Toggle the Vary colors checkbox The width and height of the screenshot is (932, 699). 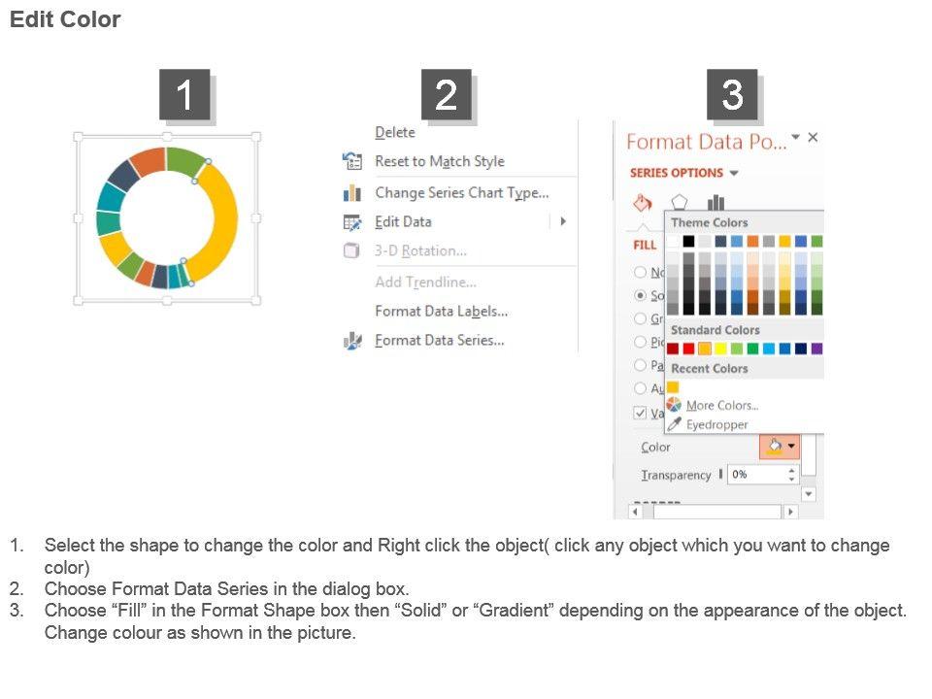coord(640,413)
